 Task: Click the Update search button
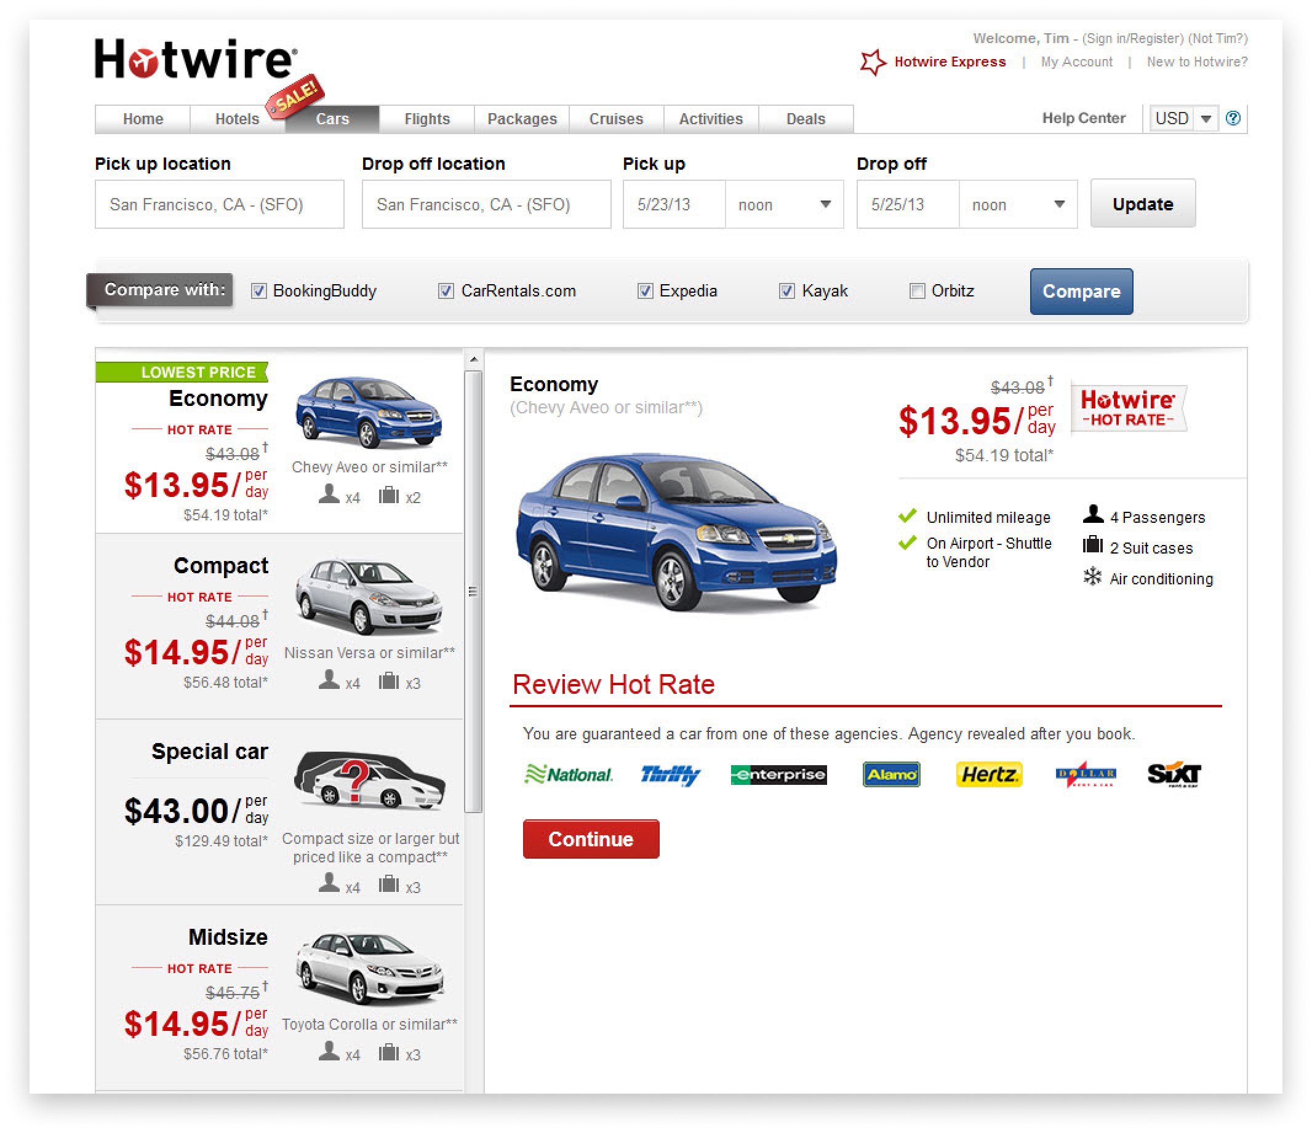pos(1143,203)
